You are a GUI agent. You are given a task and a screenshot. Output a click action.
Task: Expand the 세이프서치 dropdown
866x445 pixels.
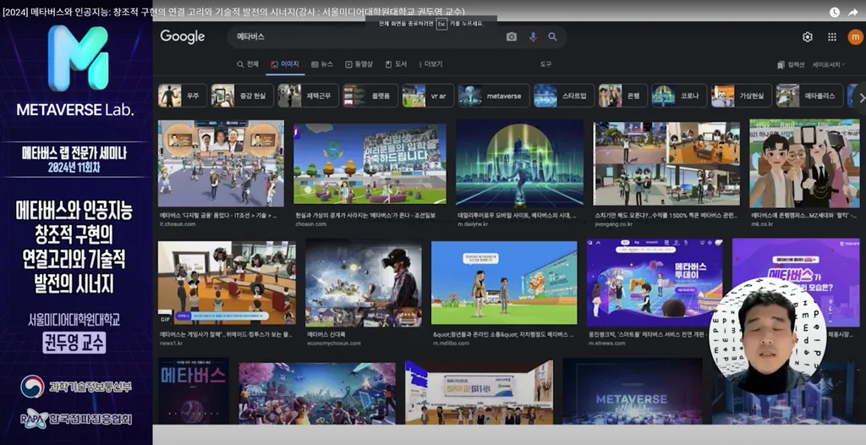pos(829,64)
